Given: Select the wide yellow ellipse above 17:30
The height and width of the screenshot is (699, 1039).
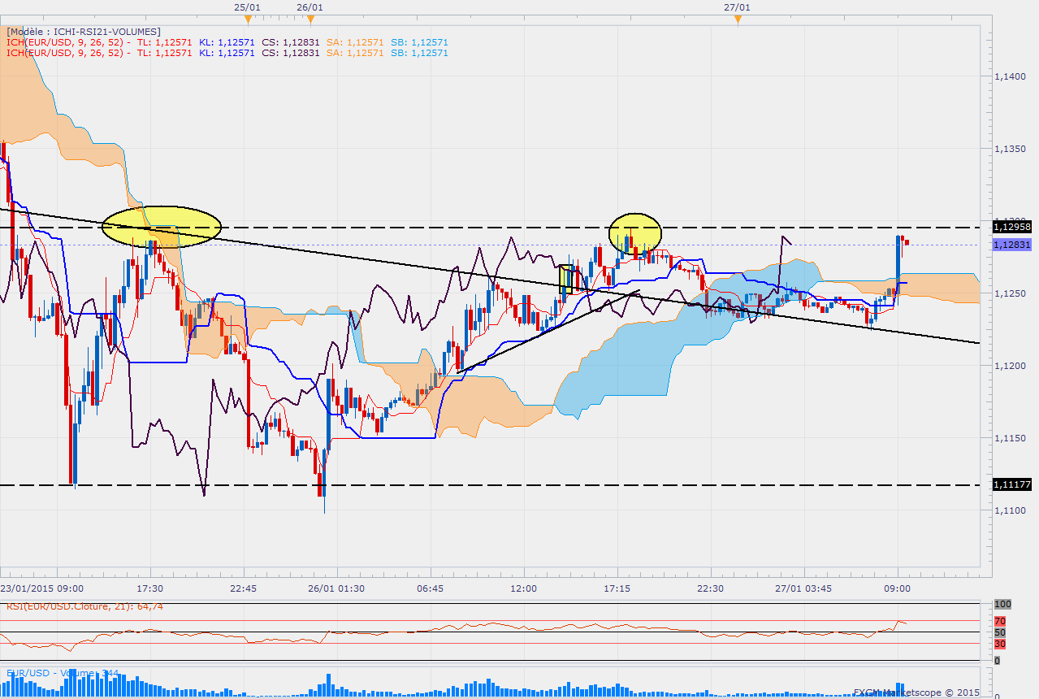Looking at the screenshot, I should [x=162, y=225].
